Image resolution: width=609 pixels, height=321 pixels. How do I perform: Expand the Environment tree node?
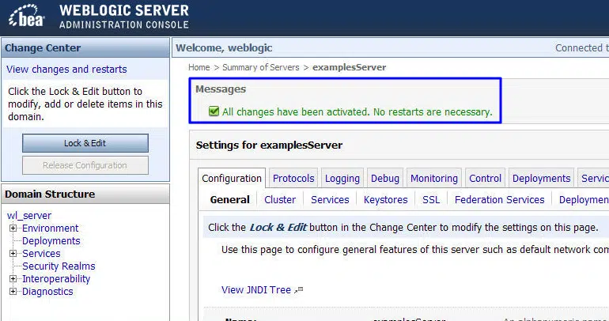[13, 228]
